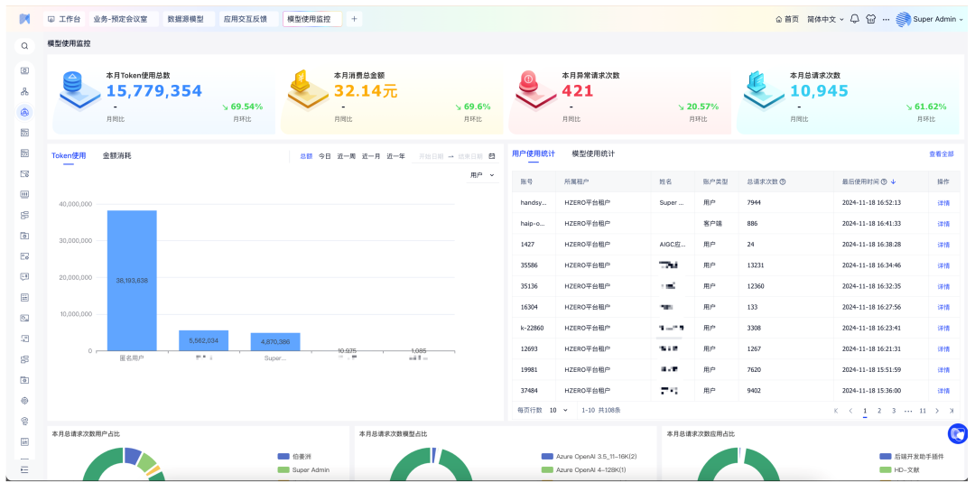Click the help icon beside 总请求次数 column
Screen dimensions: 975x492
783,182
